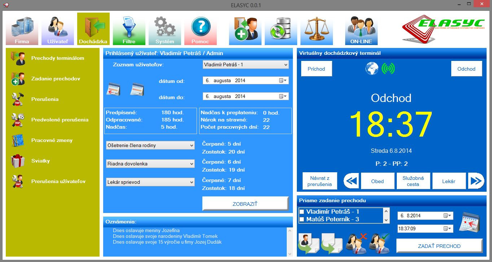Open the Pomoc help section

click(201, 29)
